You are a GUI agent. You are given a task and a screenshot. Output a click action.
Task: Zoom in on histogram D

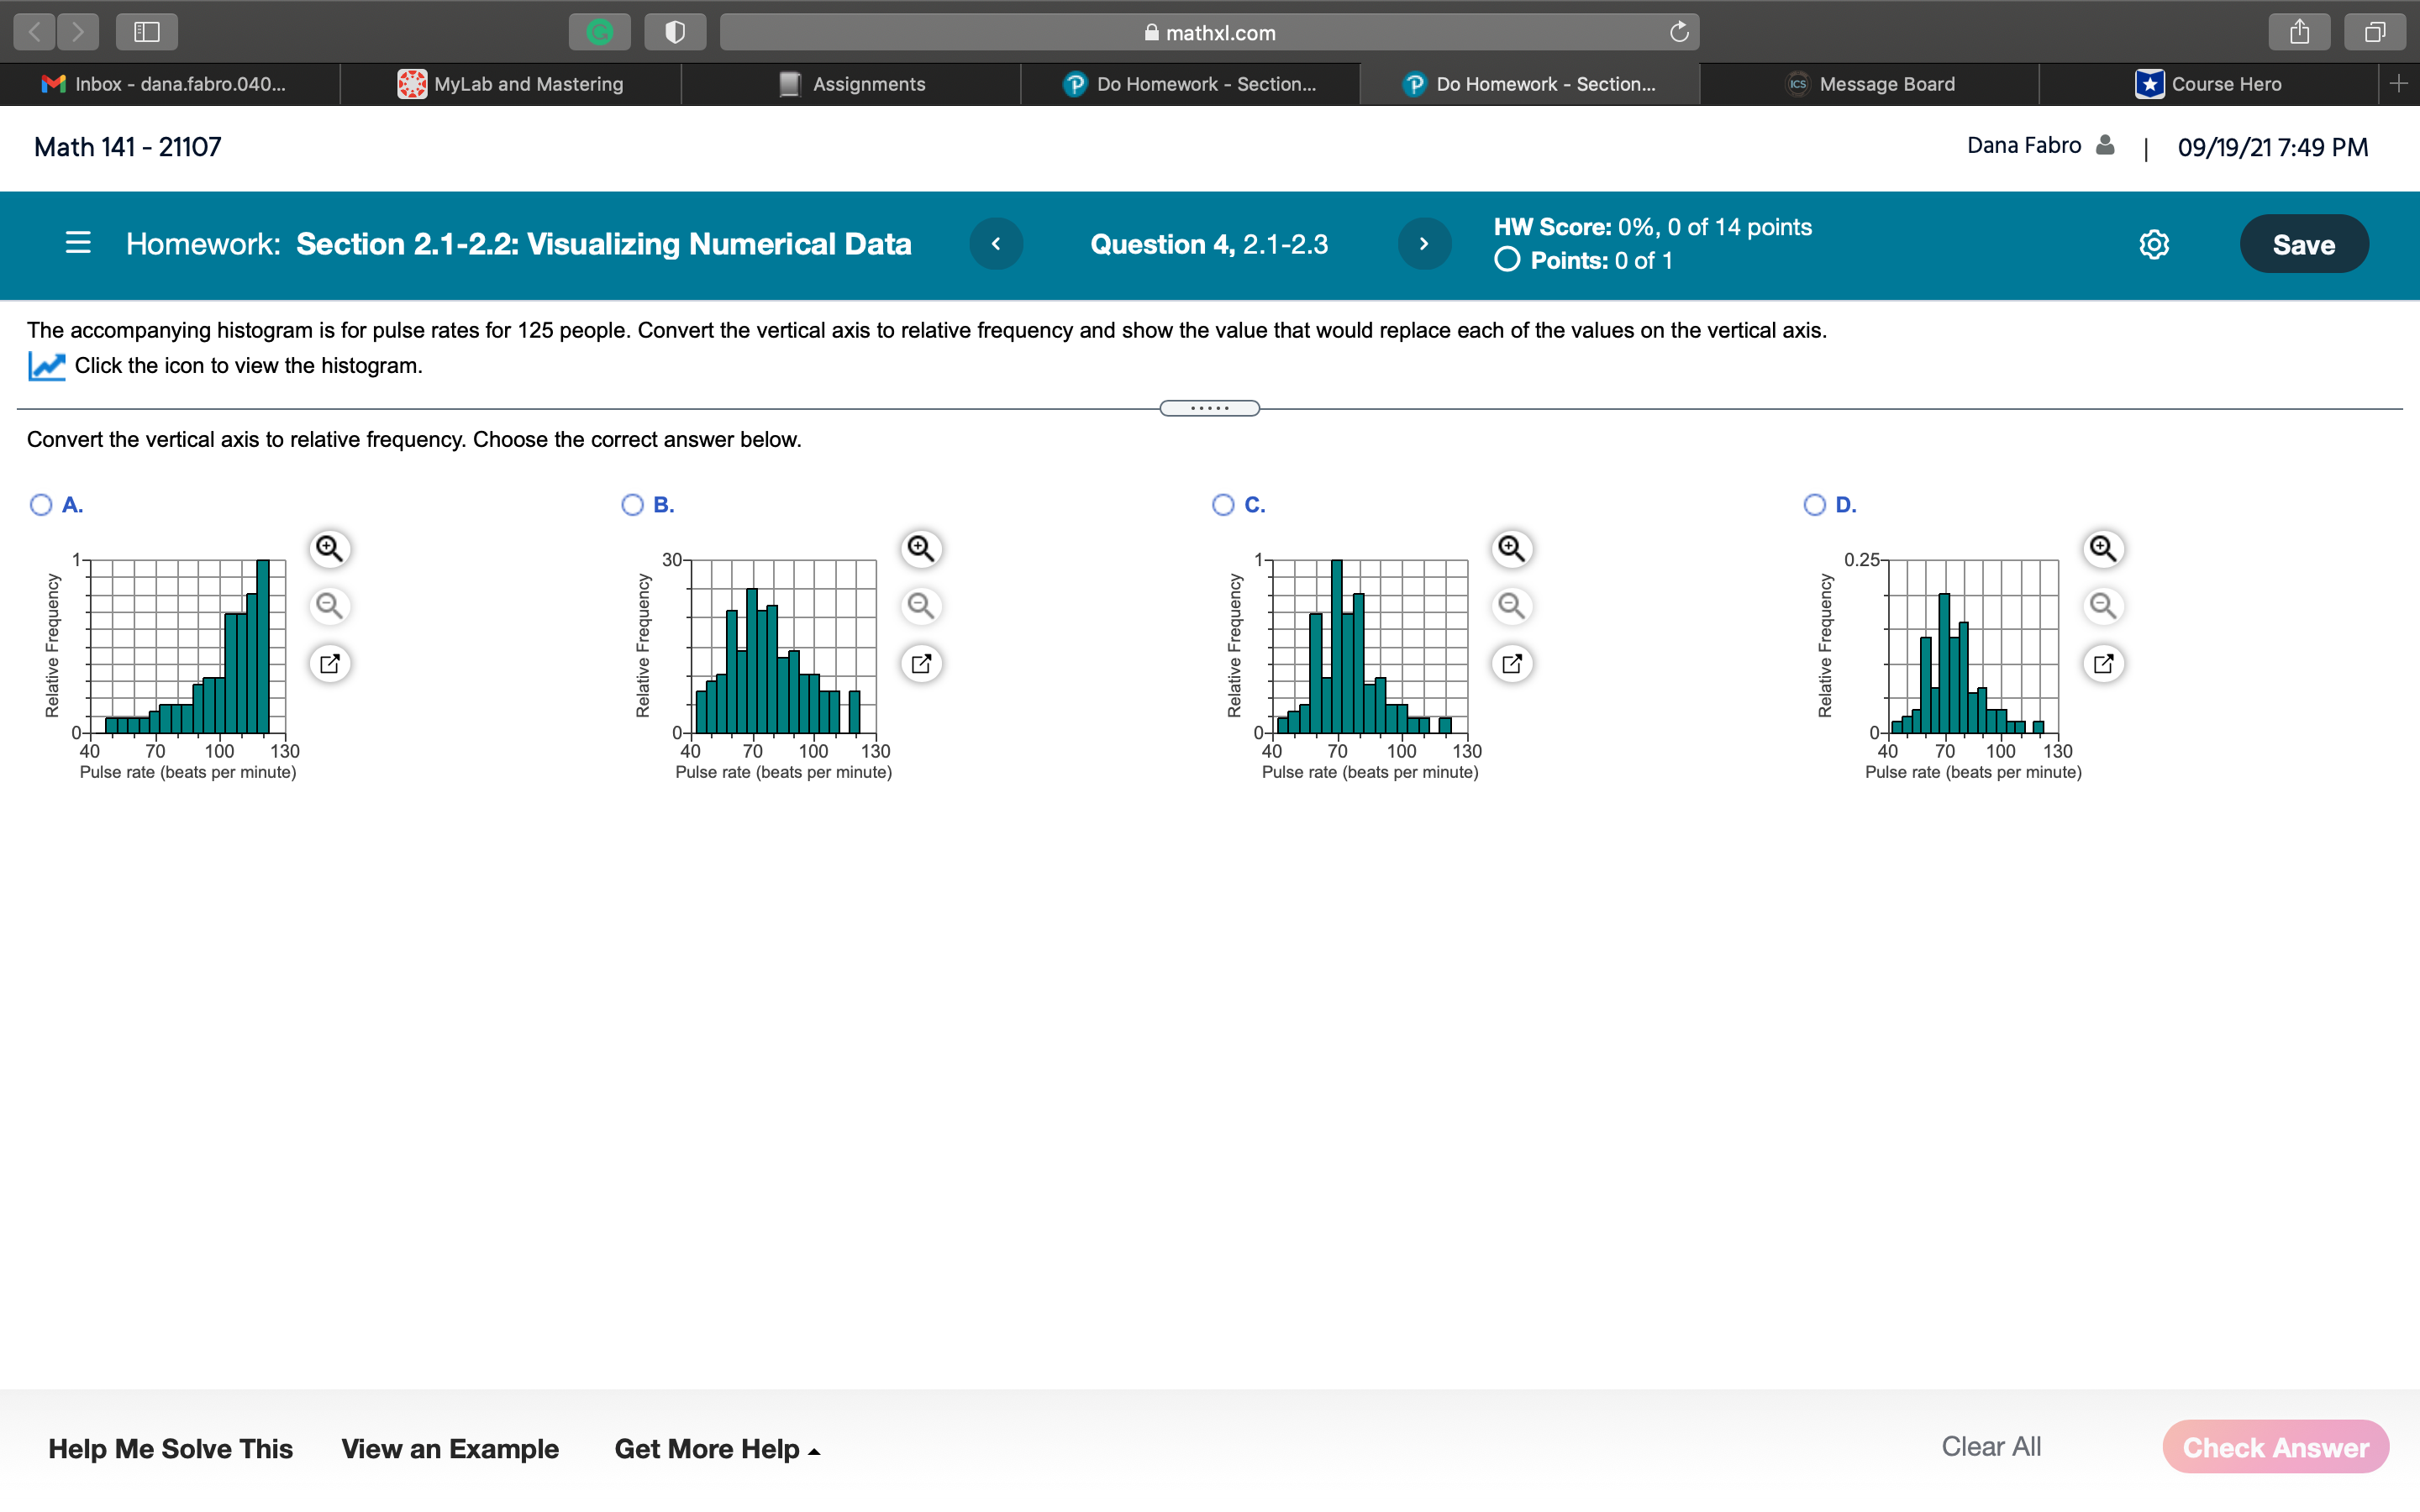pos(2102,548)
